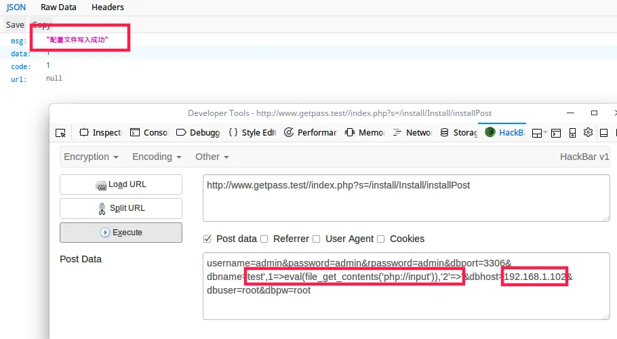
Task: Switch to the Raw Data tab
Action: (58, 7)
